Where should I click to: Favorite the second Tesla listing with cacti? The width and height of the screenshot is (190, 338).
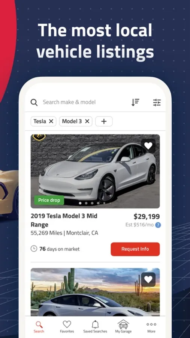pos(148,279)
